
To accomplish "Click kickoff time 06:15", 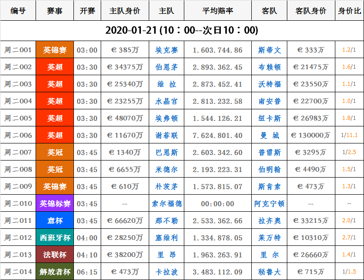I will pos(87,272).
